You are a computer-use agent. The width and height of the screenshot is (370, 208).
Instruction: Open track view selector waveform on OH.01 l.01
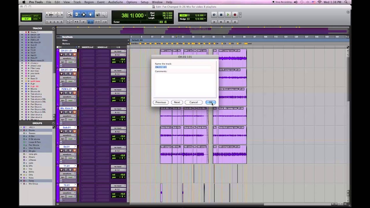tap(68, 58)
